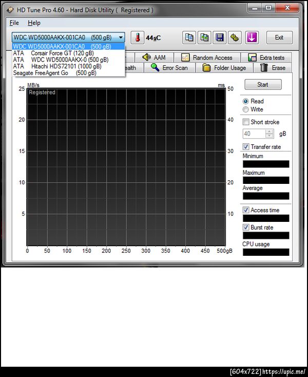This screenshot has height=377, width=308.
Task: Select the Write radio button
Action: [x=245, y=109]
